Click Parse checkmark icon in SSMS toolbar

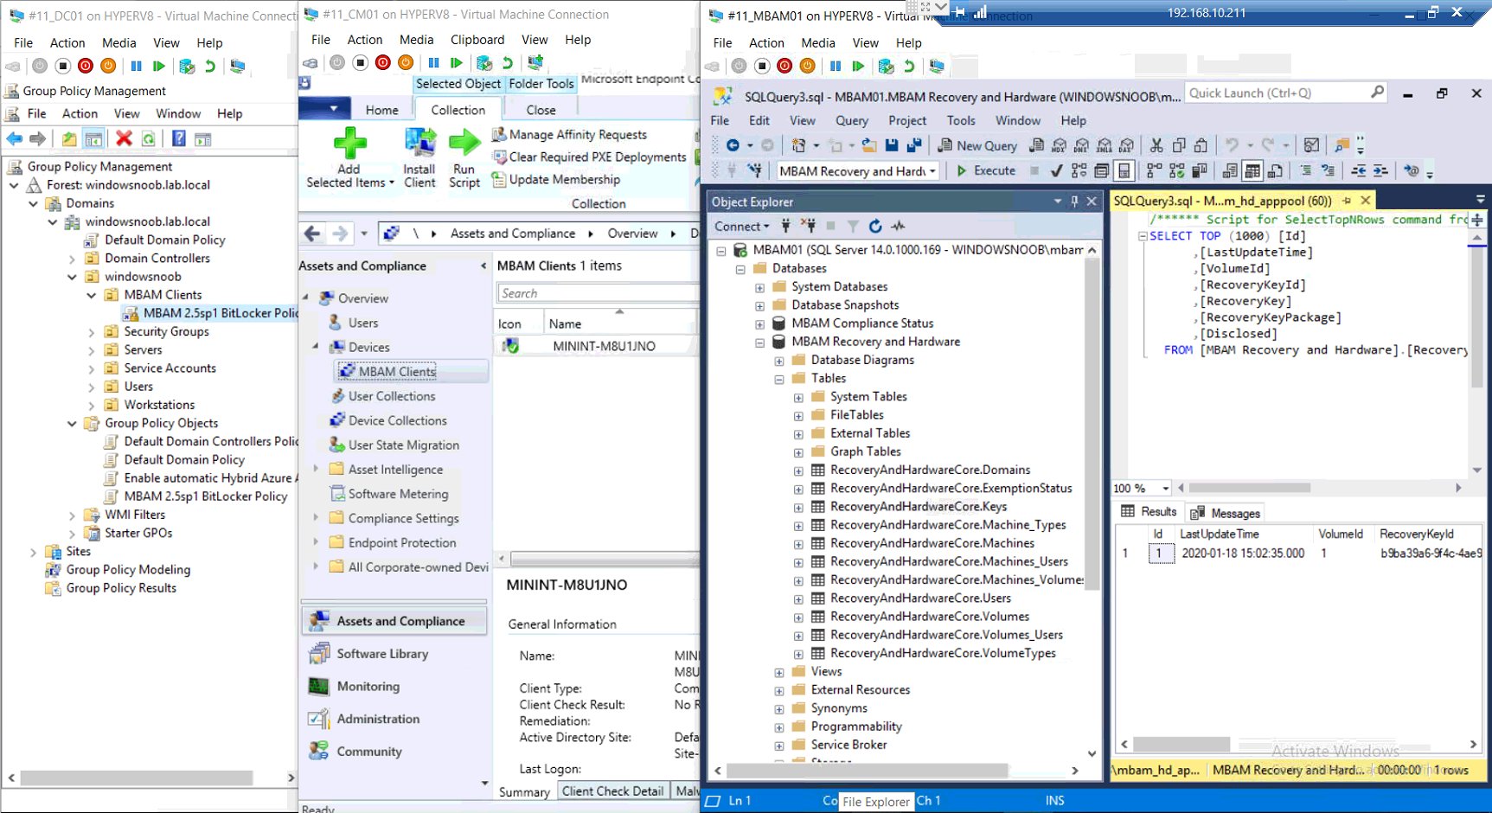[x=1056, y=171]
